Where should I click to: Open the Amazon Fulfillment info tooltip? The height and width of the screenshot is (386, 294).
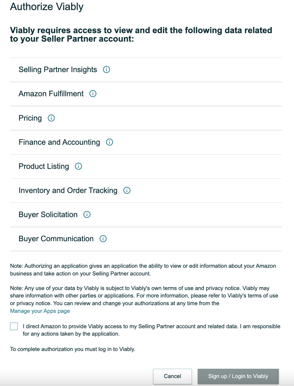click(93, 94)
